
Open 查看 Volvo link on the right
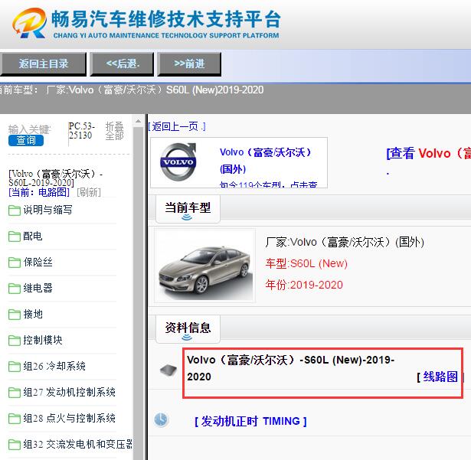(x=429, y=153)
